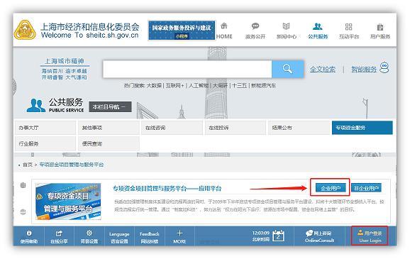This screenshot has height=259, width=410.
Task: Go to HOME via the house icon
Action: click(x=224, y=26)
